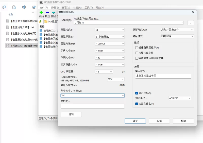Enable 创建自解压程序 checkbox

click(x=137, y=47)
